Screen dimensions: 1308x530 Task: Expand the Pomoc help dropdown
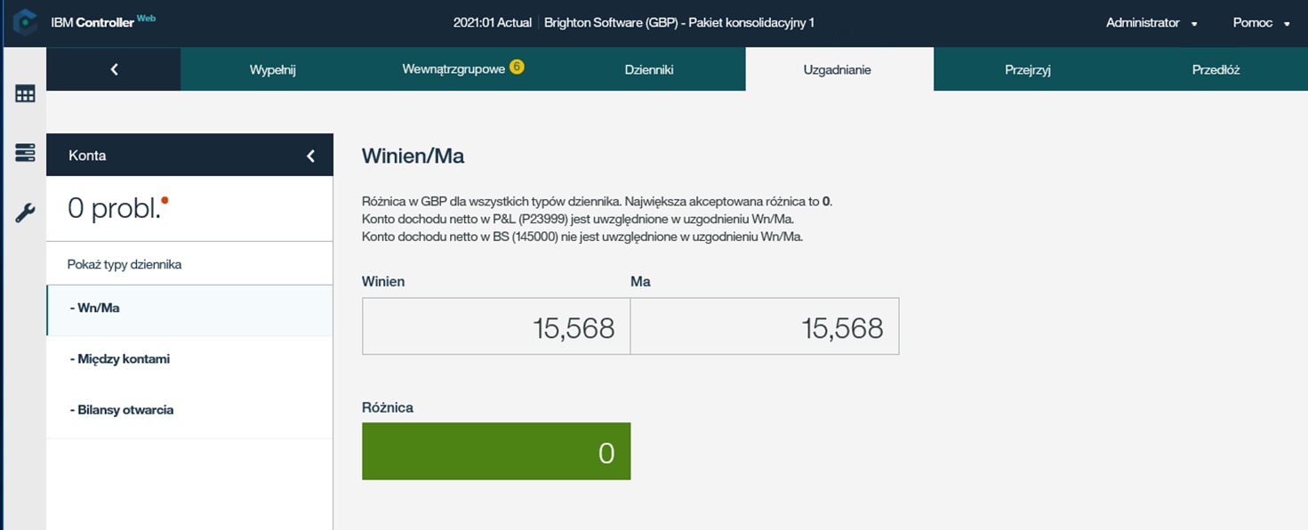pyautogui.click(x=1261, y=23)
